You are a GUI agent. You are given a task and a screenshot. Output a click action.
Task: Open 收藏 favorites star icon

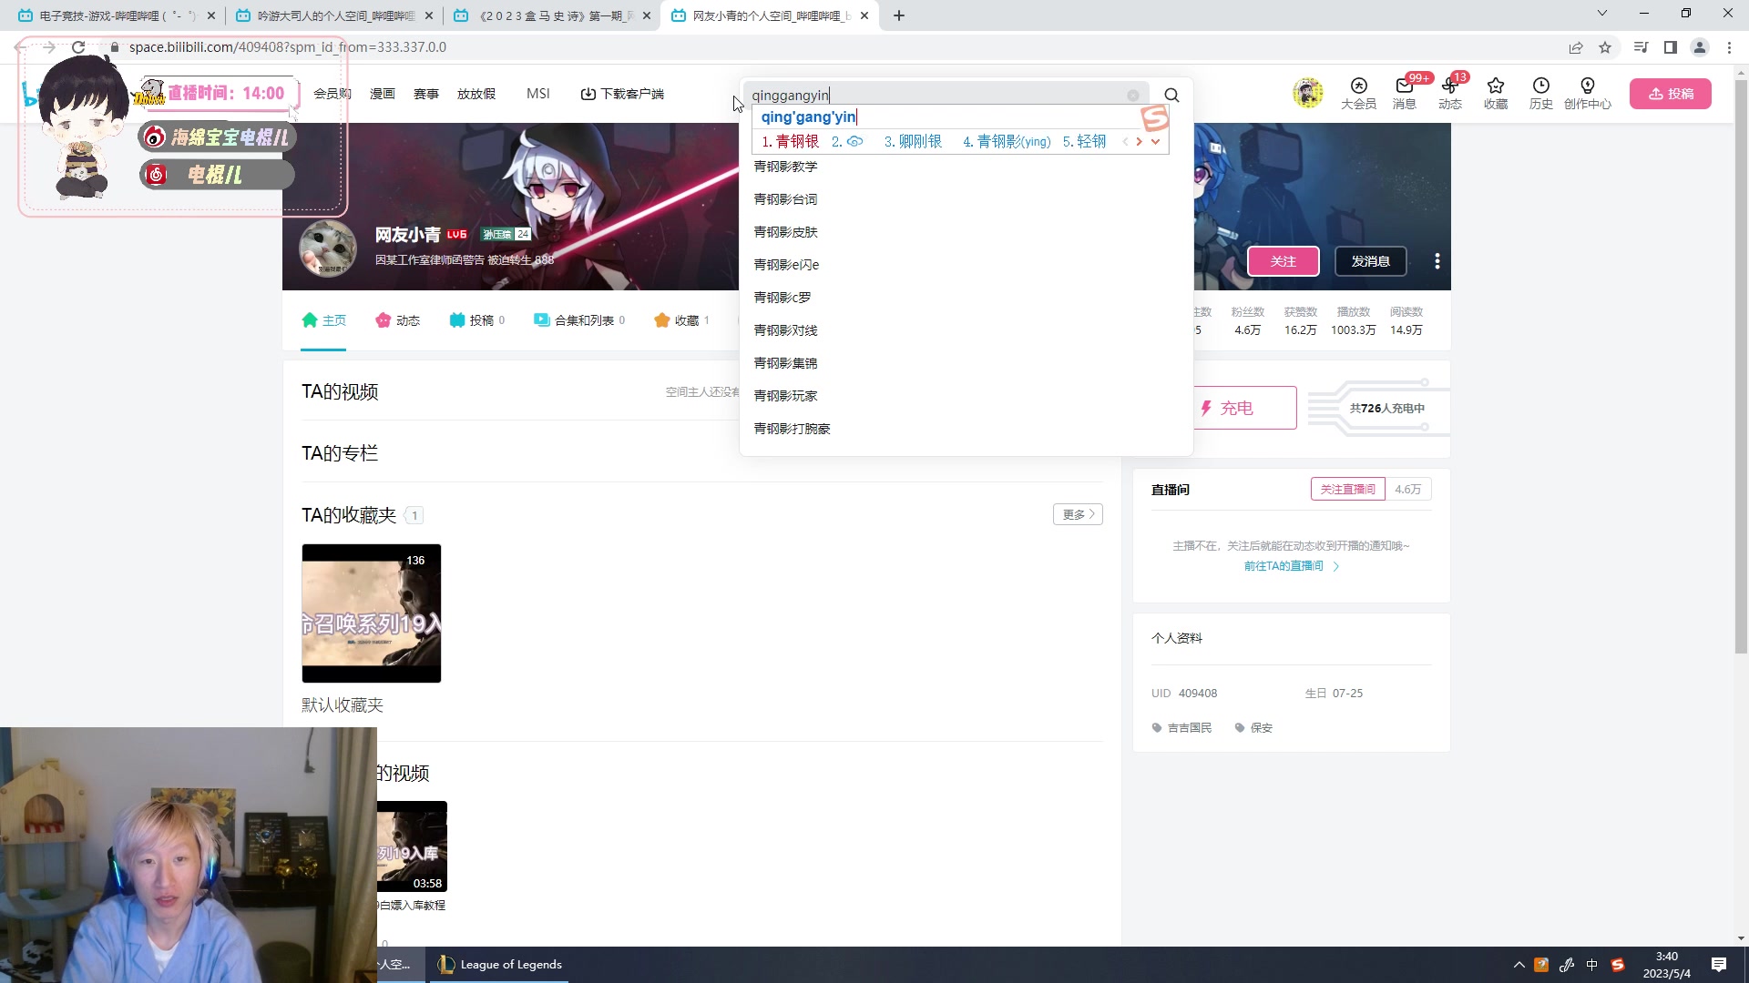coord(1496,93)
